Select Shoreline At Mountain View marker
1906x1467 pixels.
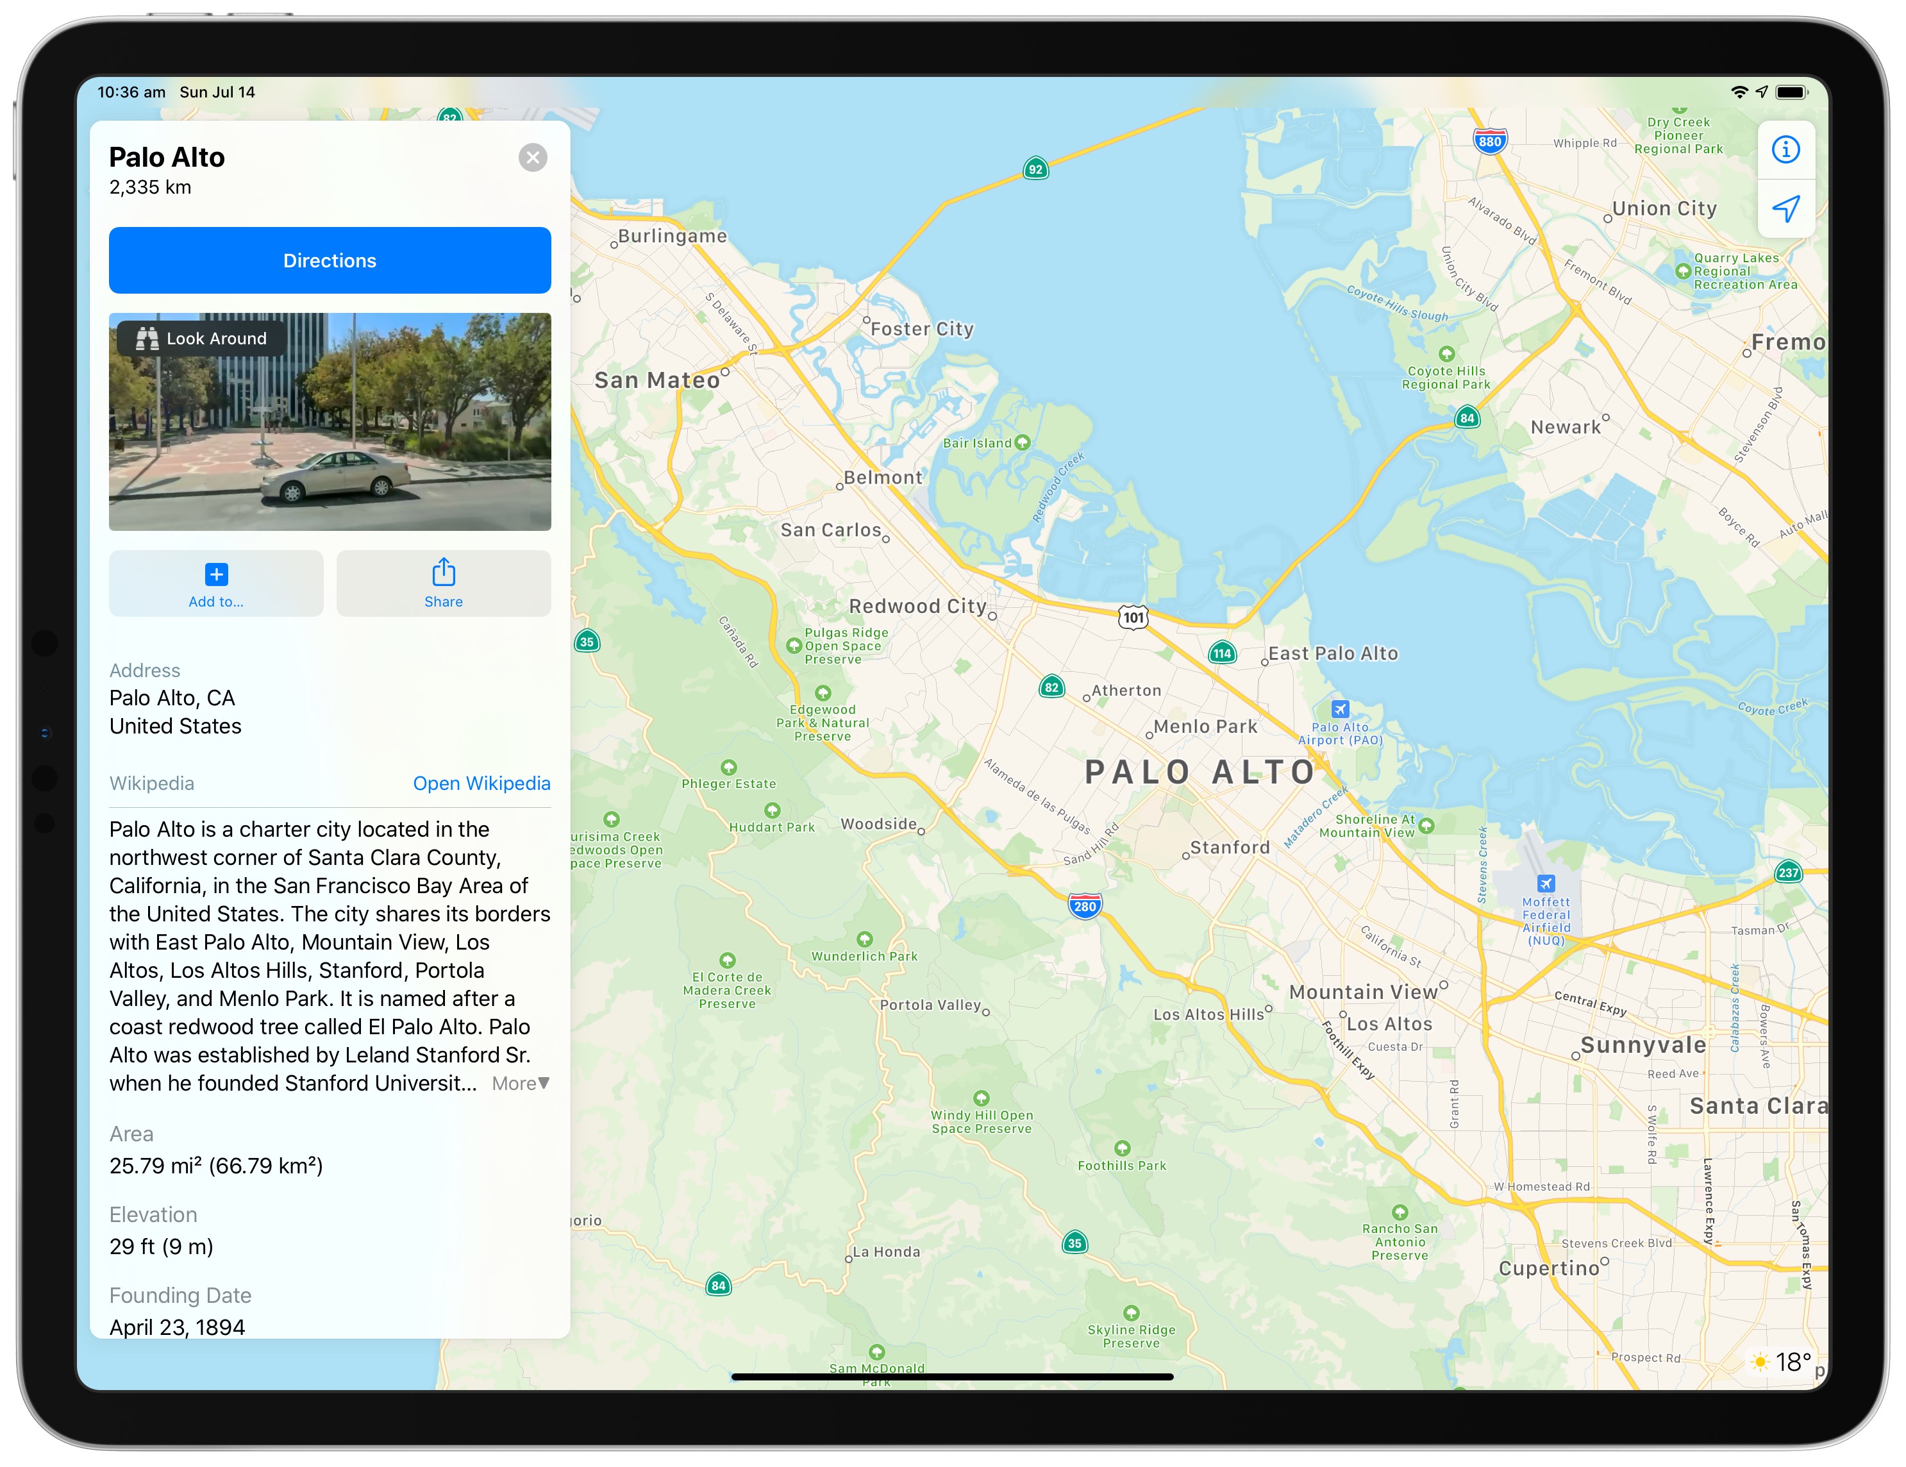(1426, 826)
